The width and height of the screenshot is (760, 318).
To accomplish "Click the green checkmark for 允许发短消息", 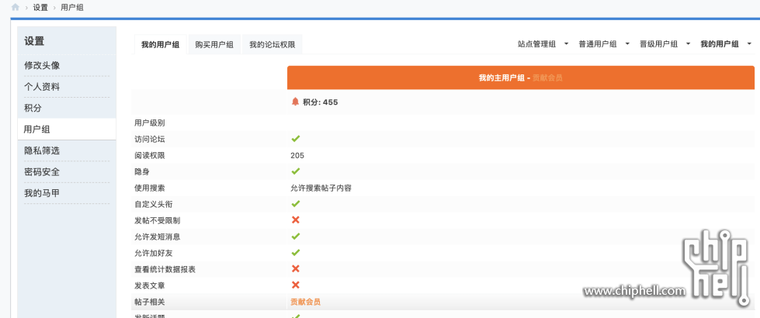I will pos(296,237).
